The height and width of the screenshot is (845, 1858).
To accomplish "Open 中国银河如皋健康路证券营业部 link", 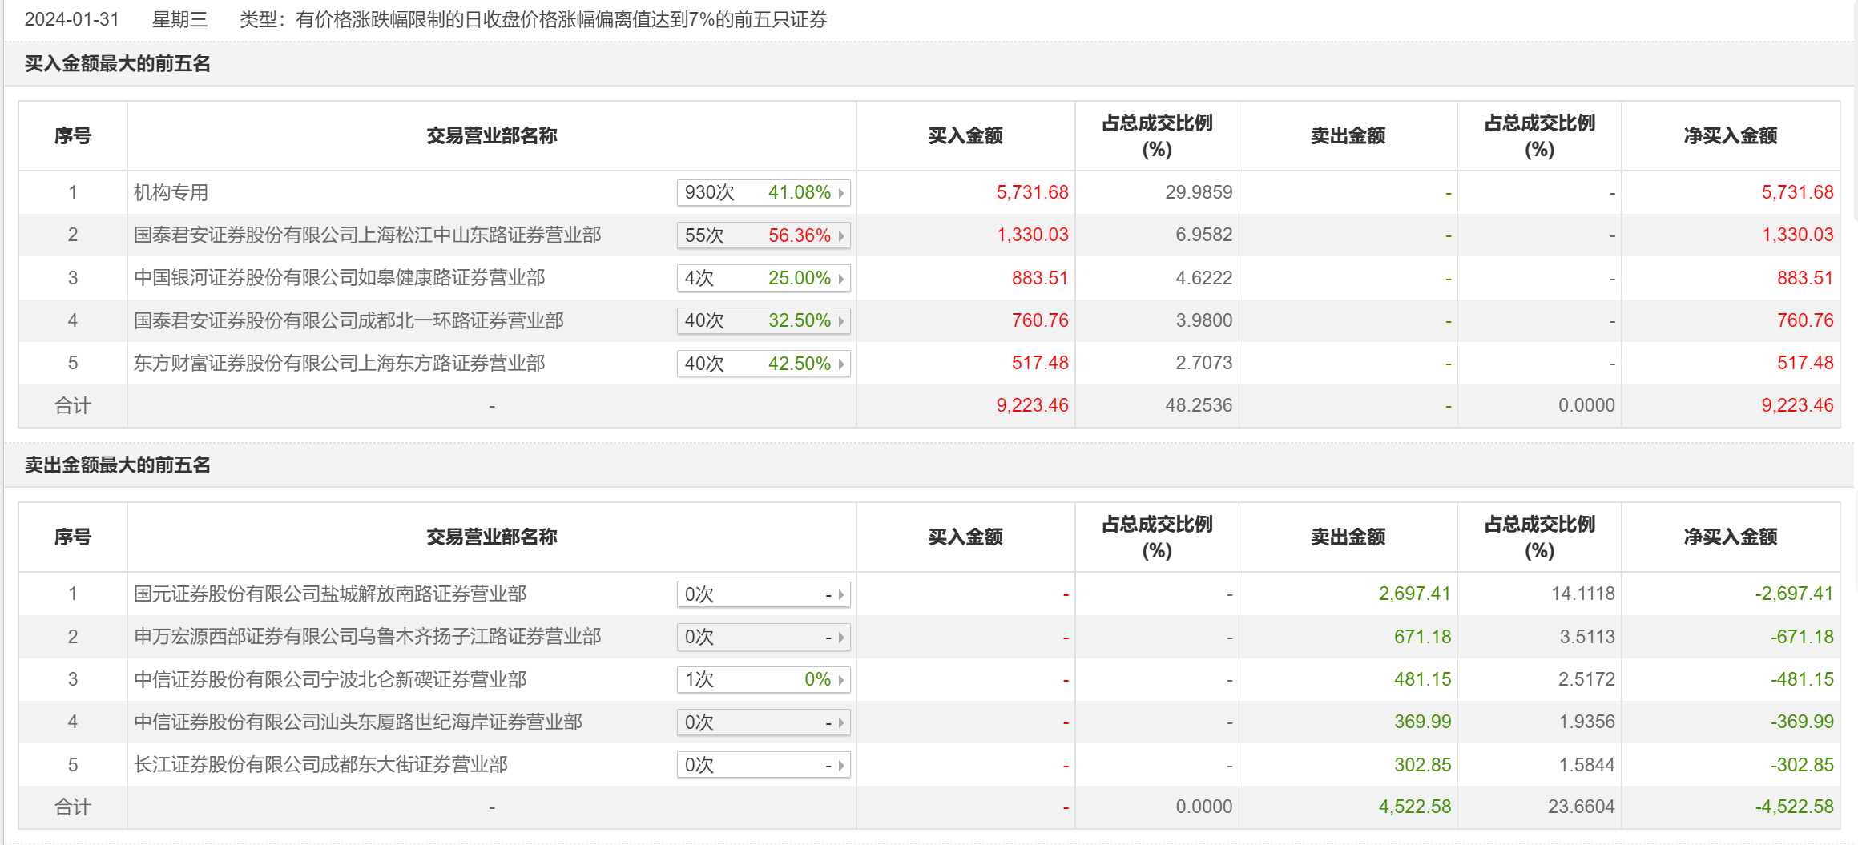I will [339, 278].
